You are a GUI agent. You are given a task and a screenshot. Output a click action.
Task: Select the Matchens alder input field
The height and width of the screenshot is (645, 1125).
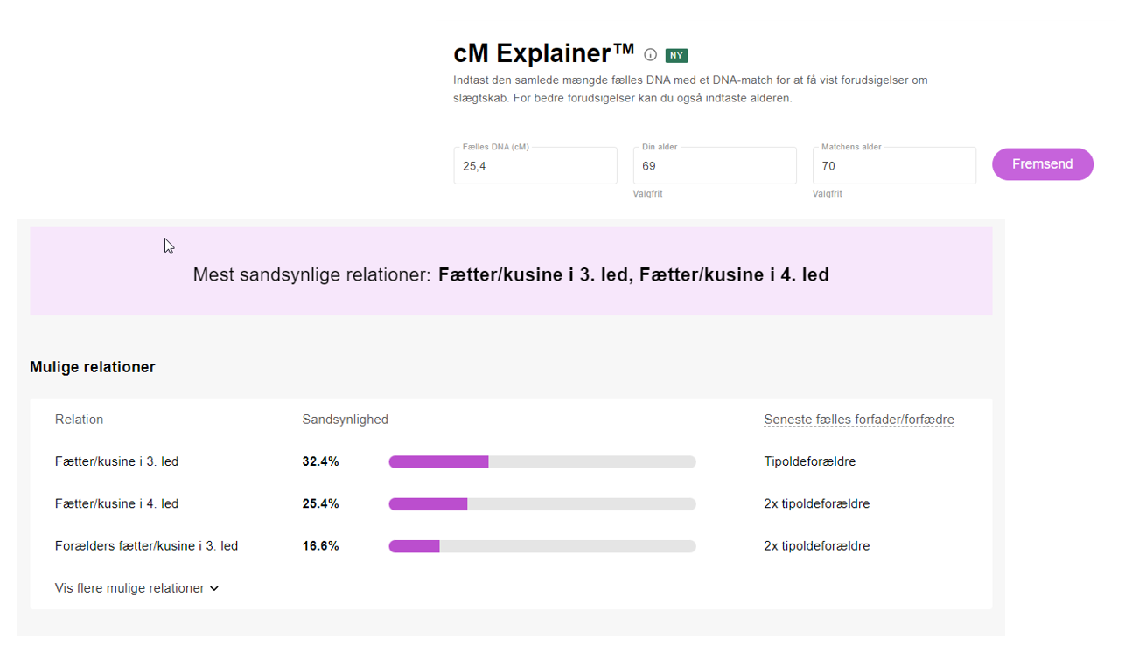point(893,166)
